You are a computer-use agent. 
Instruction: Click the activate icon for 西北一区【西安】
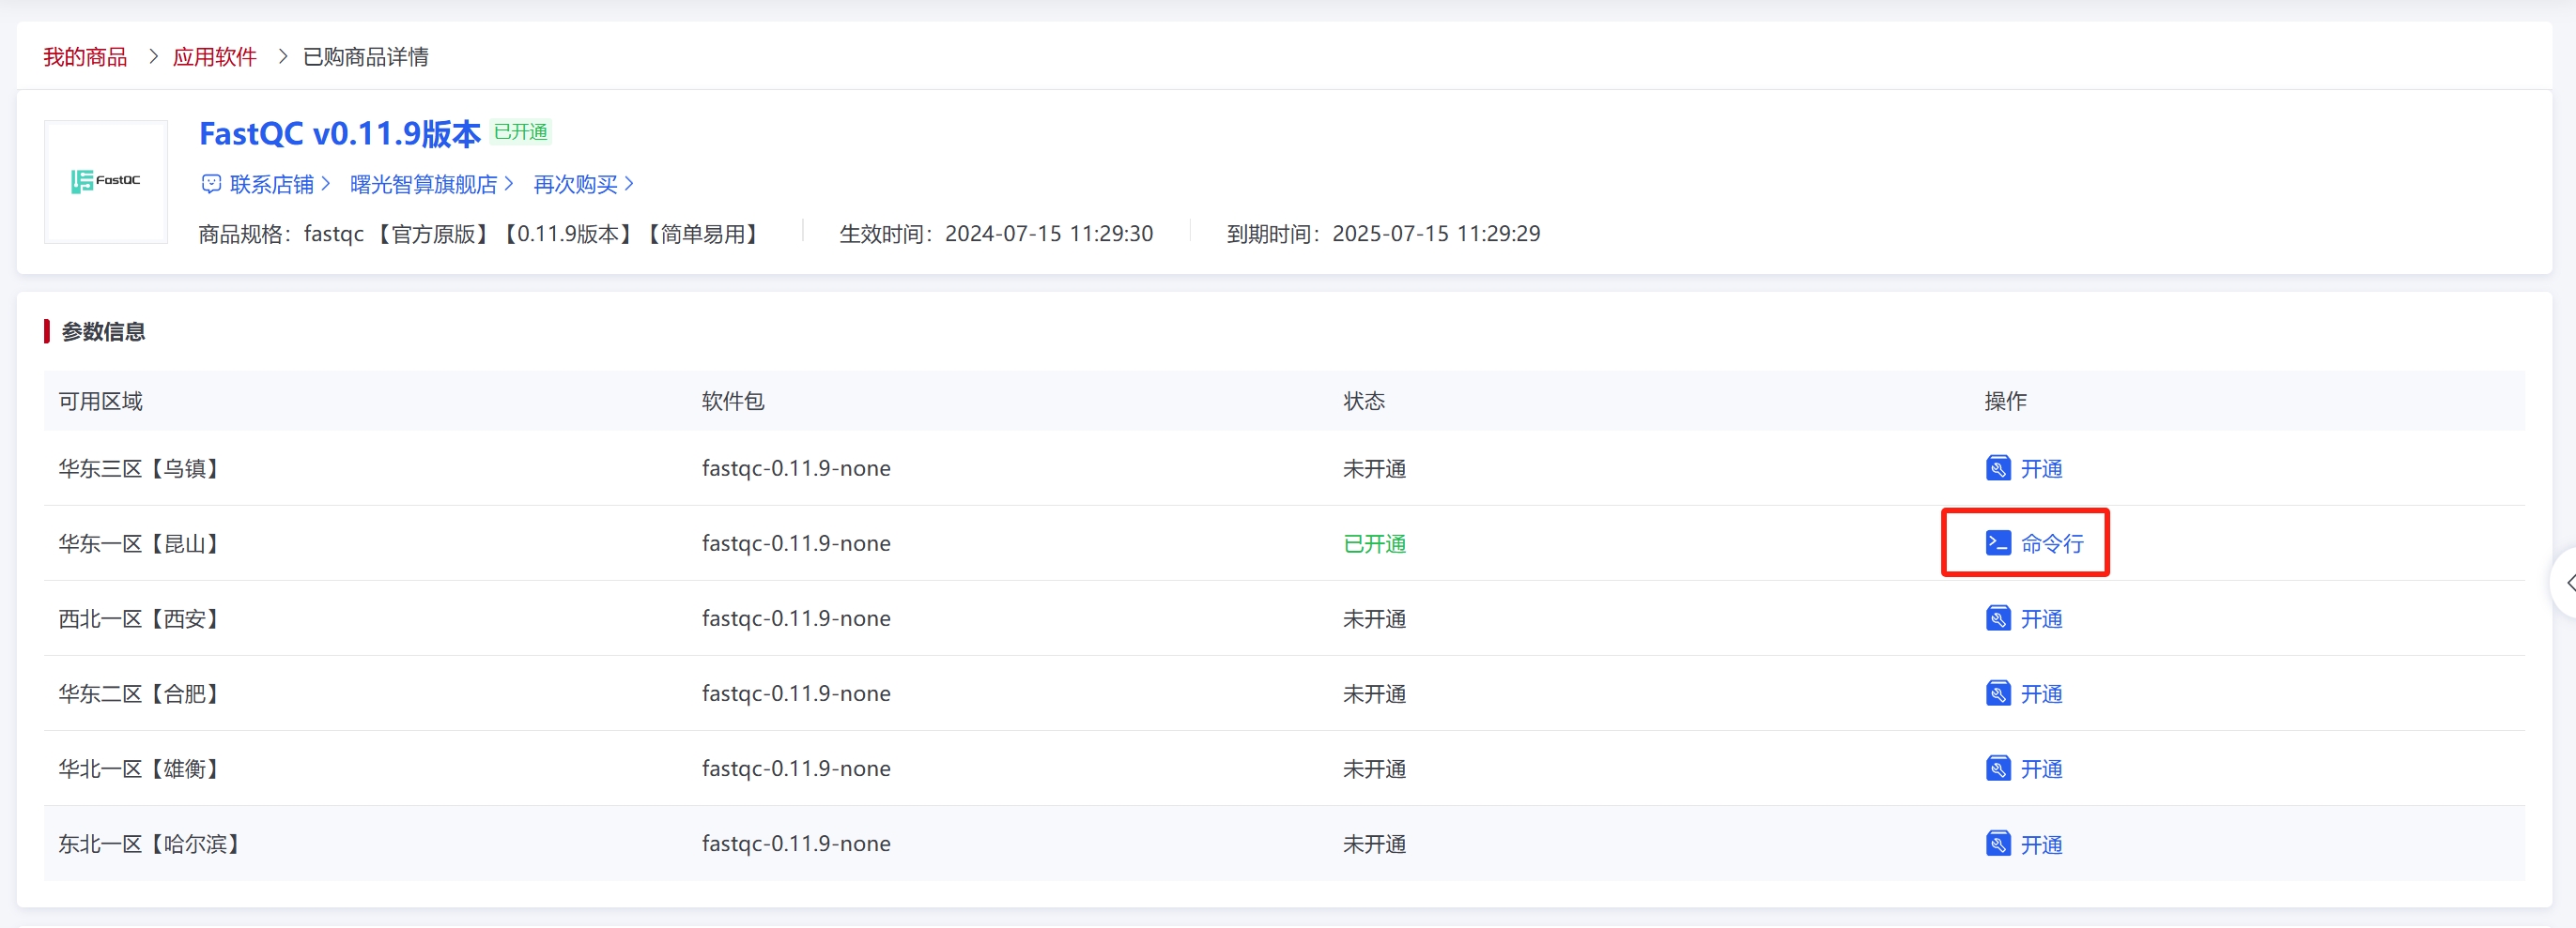click(1997, 618)
